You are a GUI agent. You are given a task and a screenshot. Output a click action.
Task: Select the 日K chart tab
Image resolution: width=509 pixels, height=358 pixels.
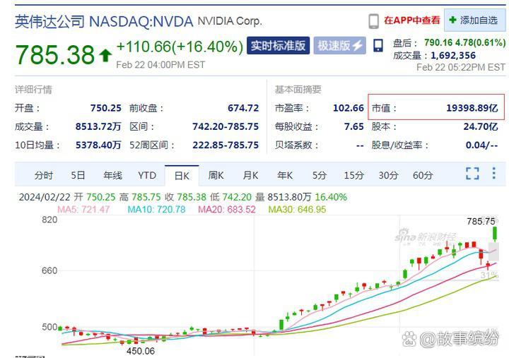[182, 175]
